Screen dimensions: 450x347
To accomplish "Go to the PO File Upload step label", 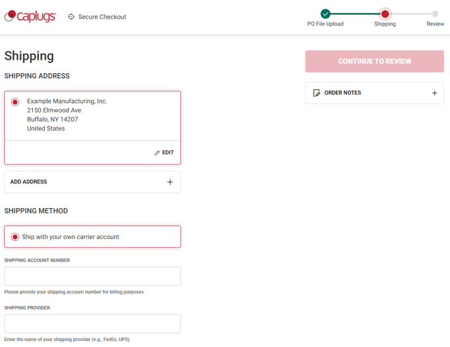I will (325, 24).
